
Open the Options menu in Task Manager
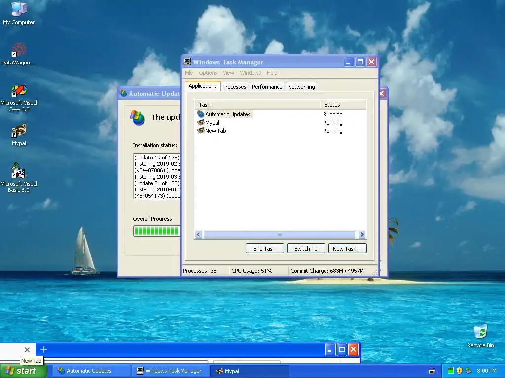click(208, 73)
